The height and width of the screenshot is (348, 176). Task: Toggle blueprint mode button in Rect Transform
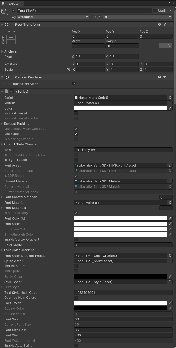[x=162, y=46]
